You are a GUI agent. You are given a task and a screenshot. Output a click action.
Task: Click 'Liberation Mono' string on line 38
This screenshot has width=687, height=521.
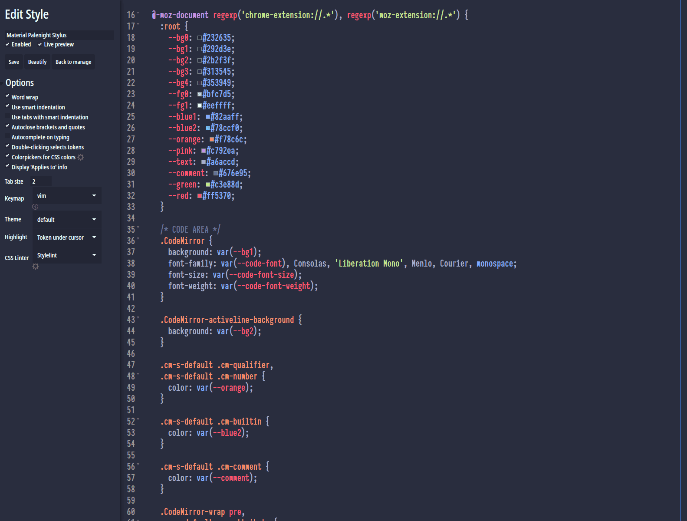coord(369,263)
